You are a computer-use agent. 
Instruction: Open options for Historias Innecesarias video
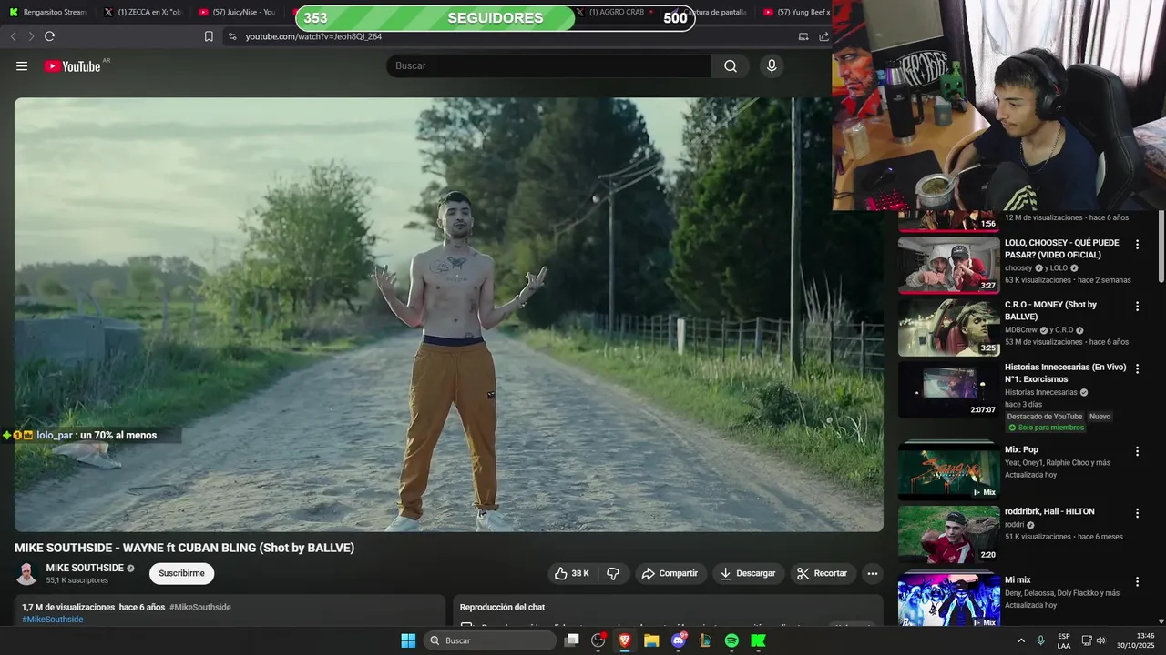pyautogui.click(x=1137, y=369)
